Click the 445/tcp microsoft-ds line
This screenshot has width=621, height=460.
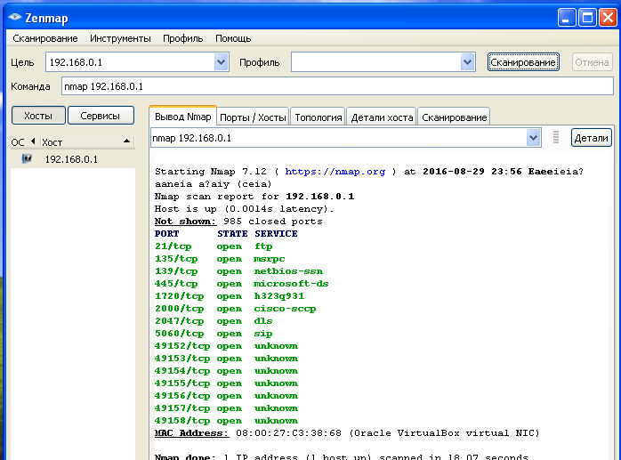[242, 284]
